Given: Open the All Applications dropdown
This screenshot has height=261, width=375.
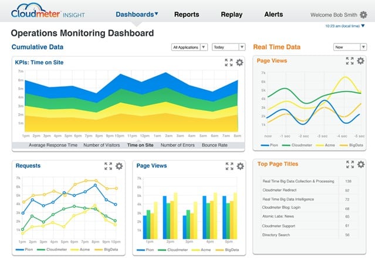Looking at the screenshot, I should pyautogui.click(x=189, y=47).
